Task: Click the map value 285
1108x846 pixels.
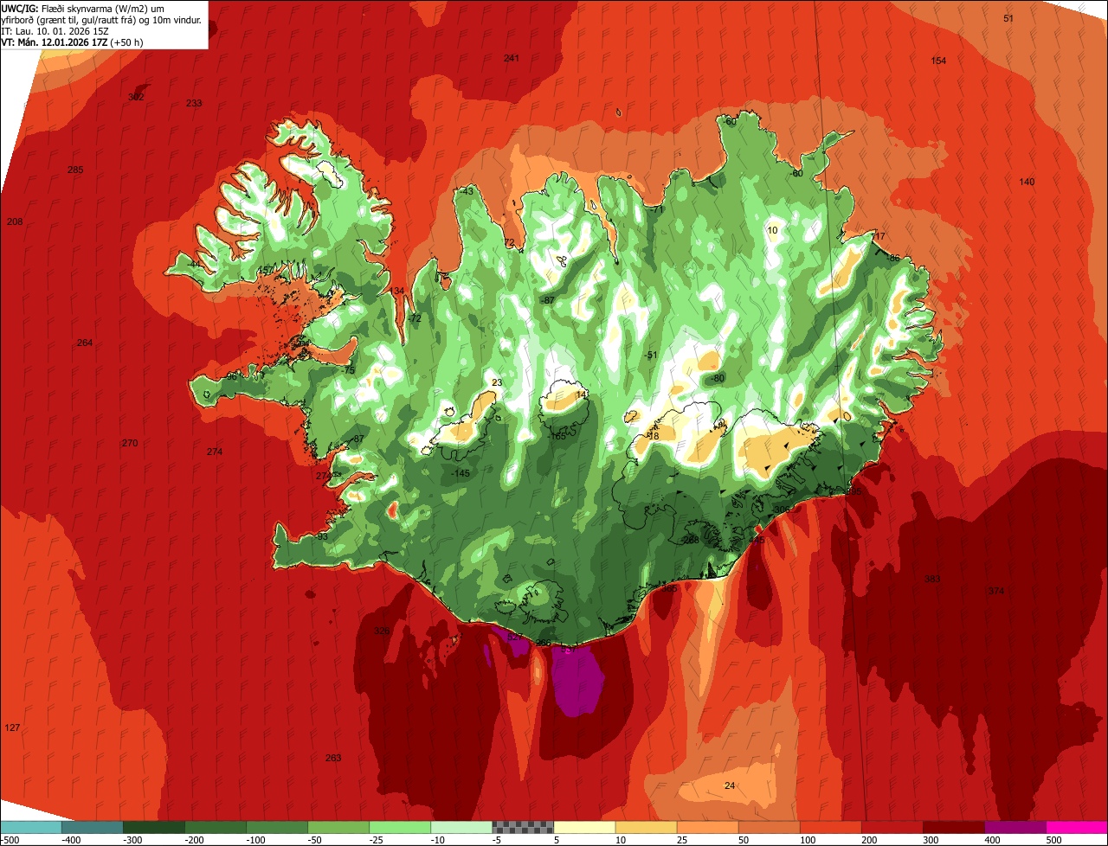Action: tap(75, 170)
